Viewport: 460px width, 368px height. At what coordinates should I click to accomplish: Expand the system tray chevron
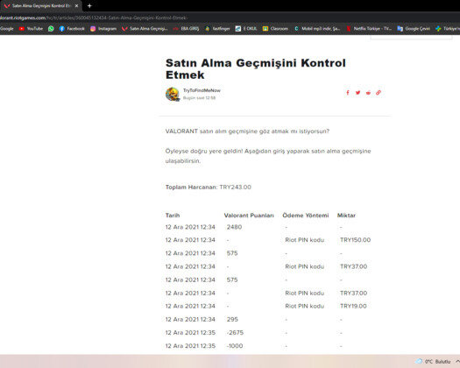click(x=457, y=361)
